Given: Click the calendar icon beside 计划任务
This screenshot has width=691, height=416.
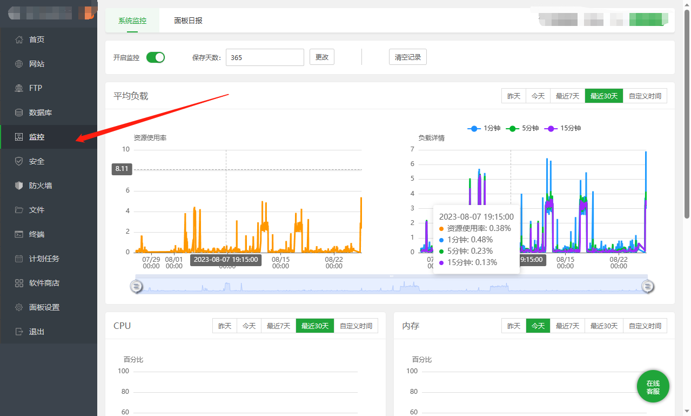Looking at the screenshot, I should click(x=19, y=259).
